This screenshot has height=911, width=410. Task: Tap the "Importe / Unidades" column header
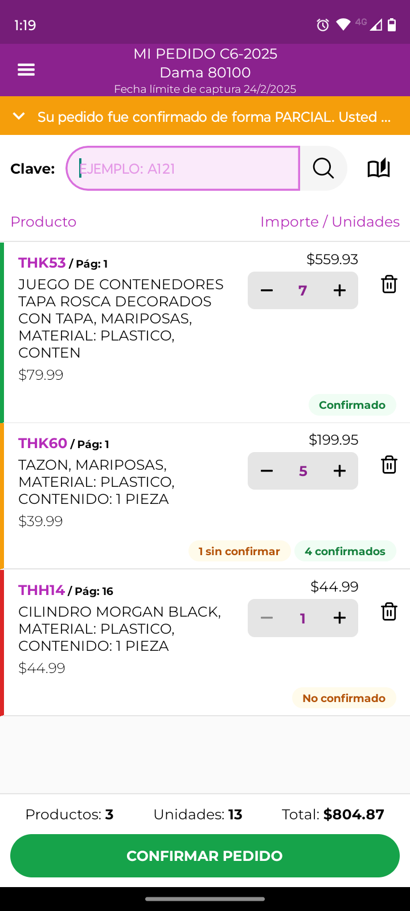tap(330, 221)
